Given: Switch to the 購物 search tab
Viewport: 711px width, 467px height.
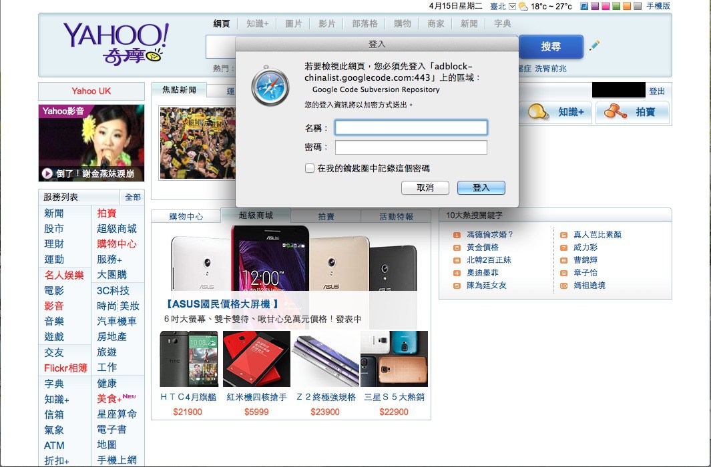Looking at the screenshot, I should pyautogui.click(x=402, y=23).
